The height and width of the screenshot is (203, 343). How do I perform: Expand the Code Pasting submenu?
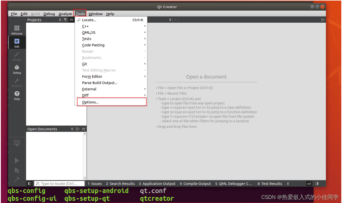coord(111,45)
